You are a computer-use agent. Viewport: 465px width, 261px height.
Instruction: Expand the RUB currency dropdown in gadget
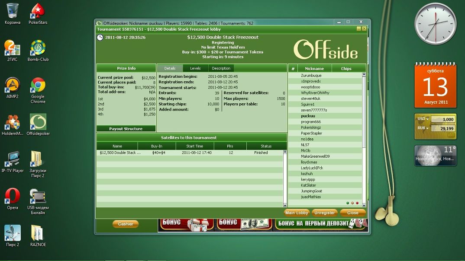pyautogui.click(x=423, y=128)
